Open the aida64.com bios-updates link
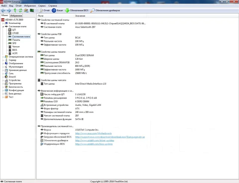The image size is (239, 183). 94,144
